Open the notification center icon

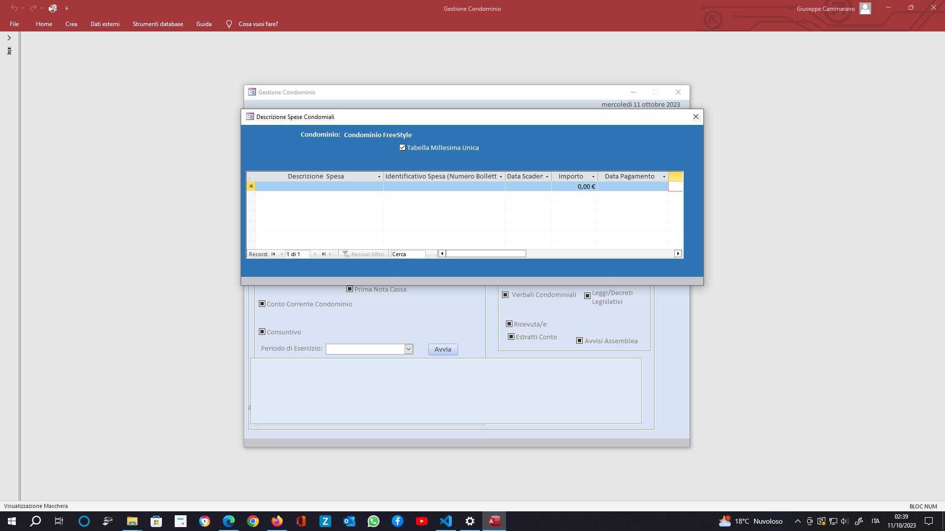[x=929, y=521]
